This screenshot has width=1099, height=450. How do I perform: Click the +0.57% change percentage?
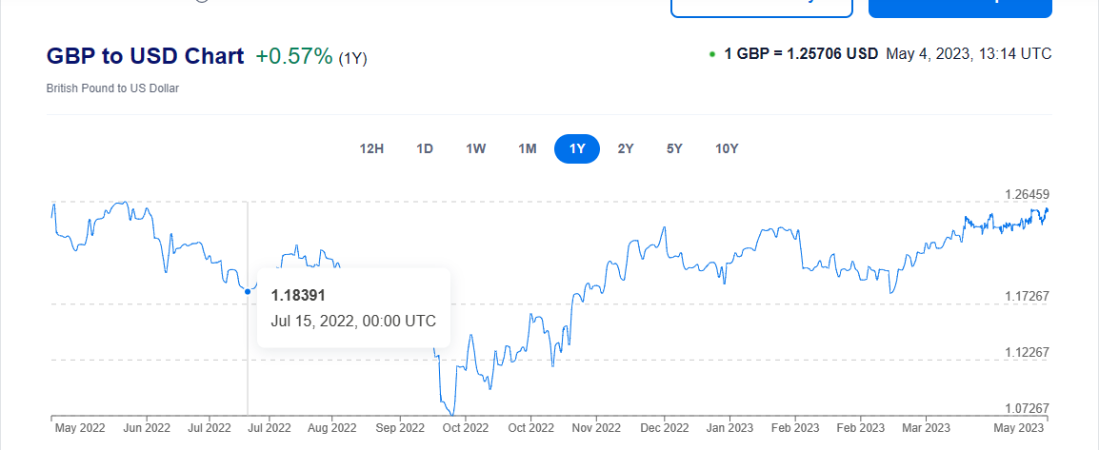coord(294,56)
